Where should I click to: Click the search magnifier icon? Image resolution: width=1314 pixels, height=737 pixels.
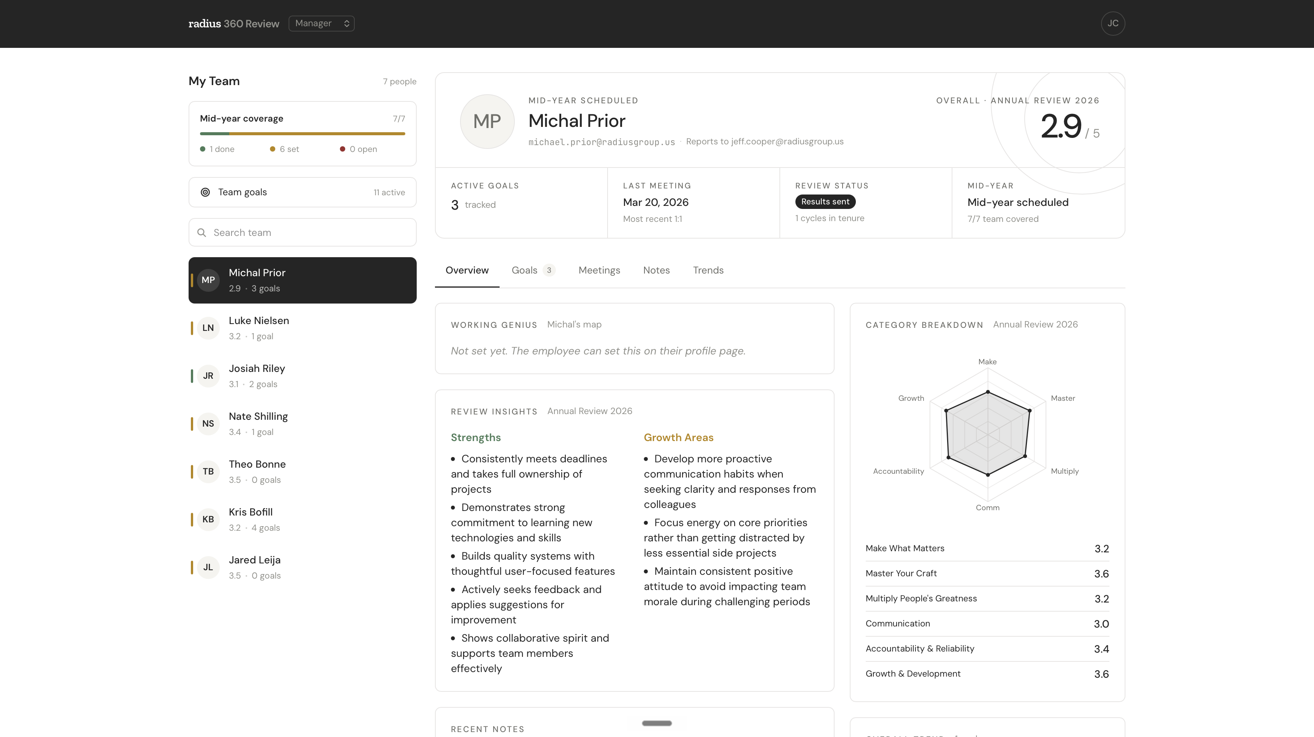(x=202, y=232)
